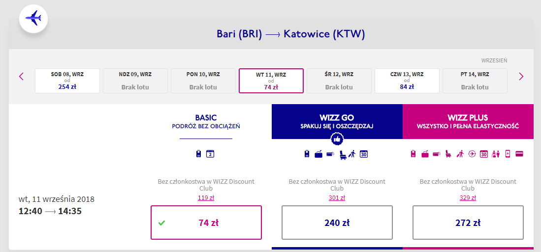Show later dates with the right arrow

521,77
